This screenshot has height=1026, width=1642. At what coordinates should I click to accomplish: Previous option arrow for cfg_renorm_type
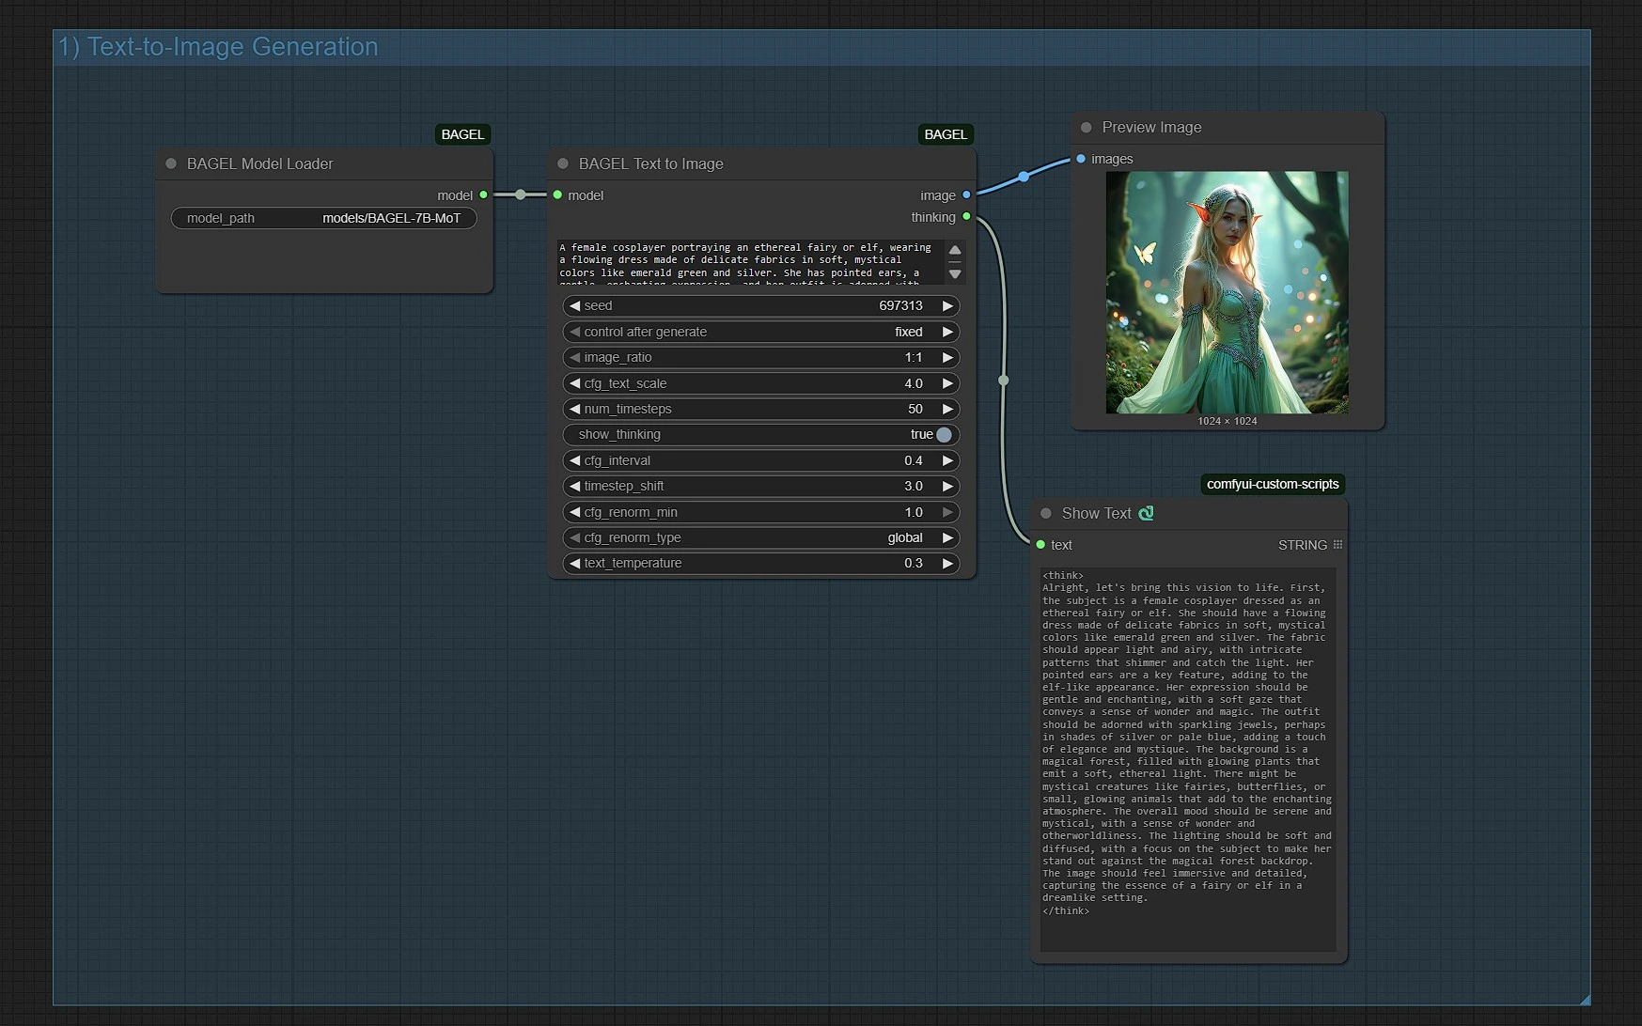574,537
